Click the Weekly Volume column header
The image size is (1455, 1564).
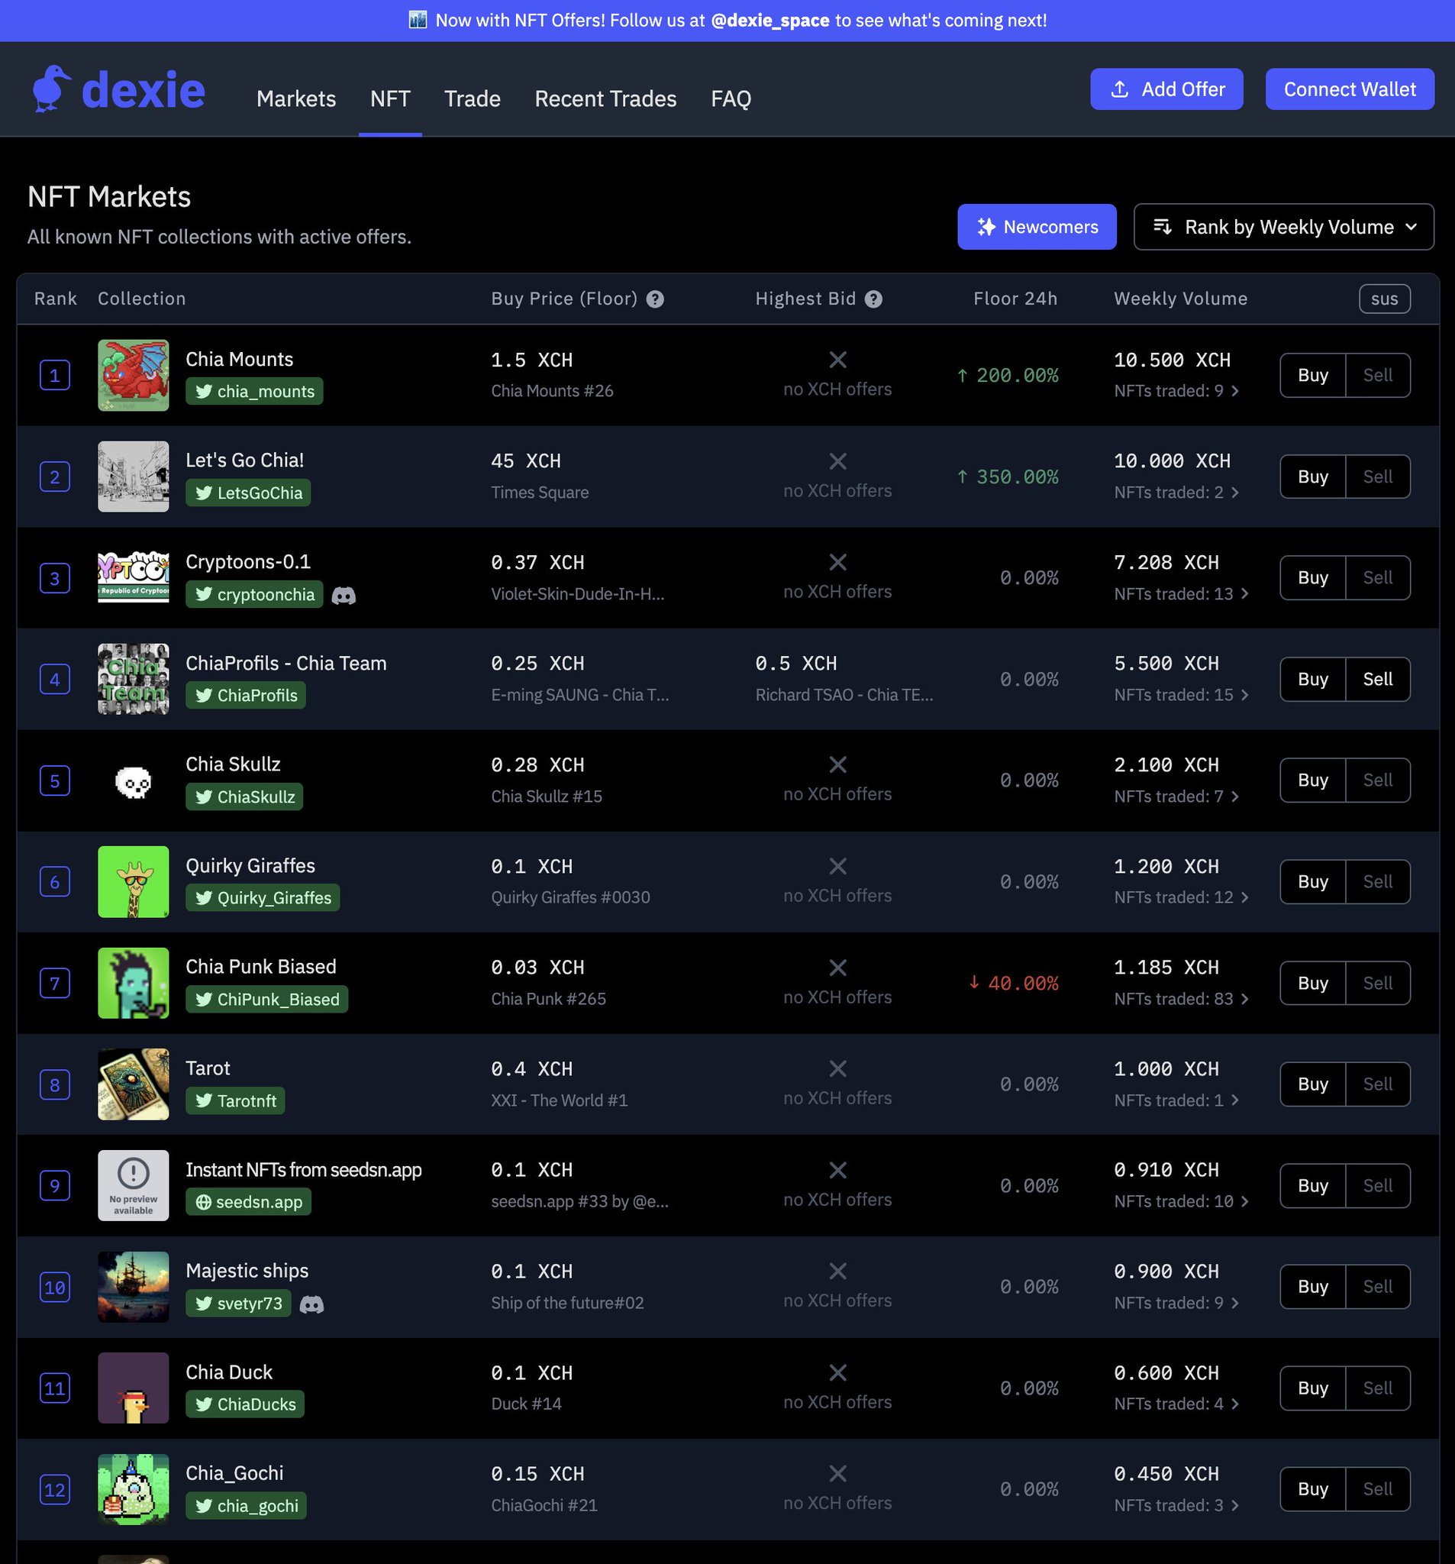[x=1180, y=299]
